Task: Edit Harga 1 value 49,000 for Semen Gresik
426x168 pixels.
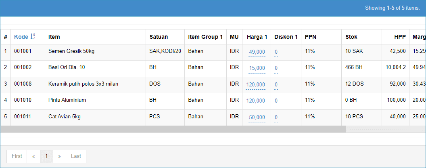Action: 257,52
